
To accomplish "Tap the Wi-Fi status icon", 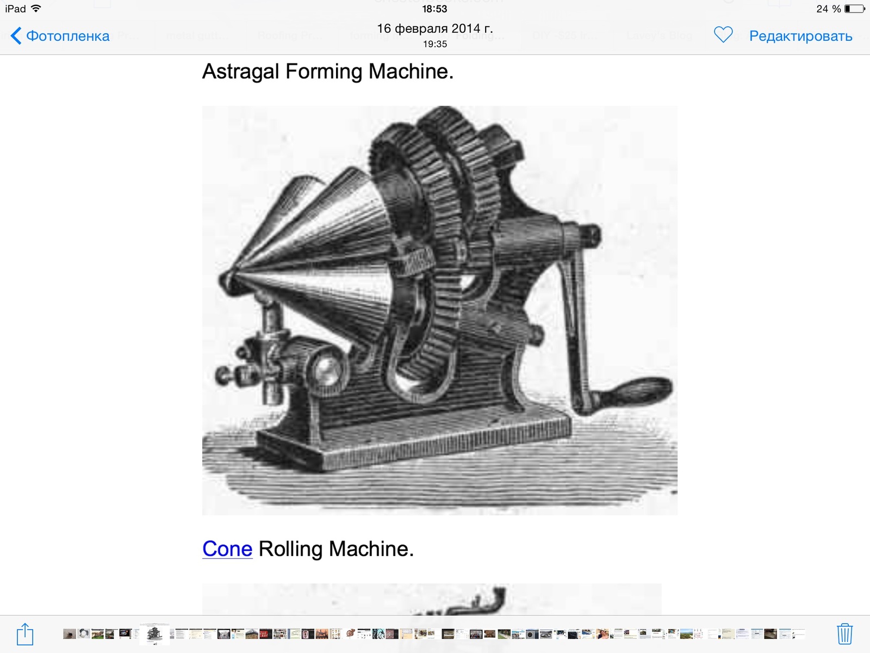I will click(x=36, y=8).
